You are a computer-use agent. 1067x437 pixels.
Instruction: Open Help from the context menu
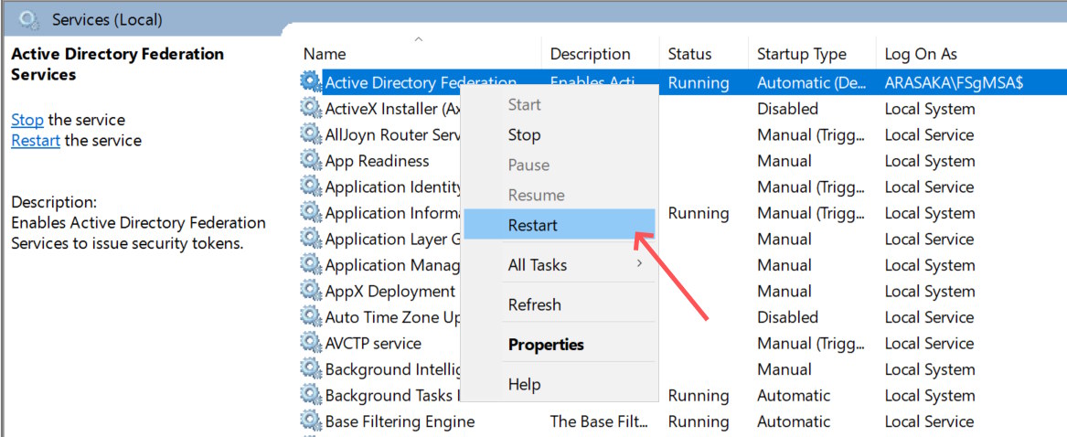pyautogui.click(x=524, y=384)
